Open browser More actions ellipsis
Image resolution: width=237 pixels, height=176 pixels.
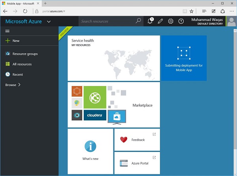point(232,11)
